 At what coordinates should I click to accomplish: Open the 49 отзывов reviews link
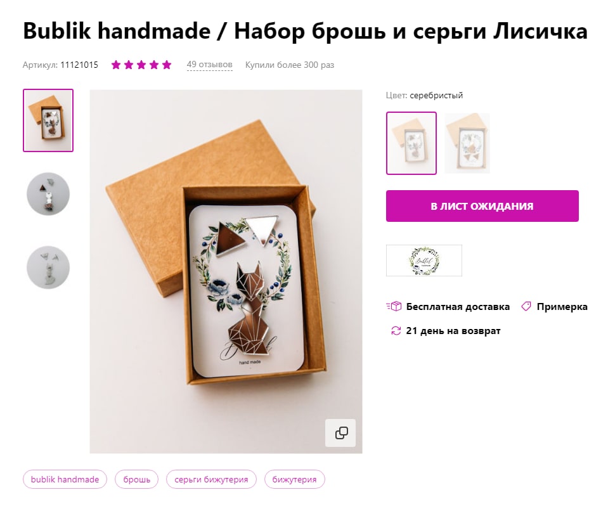point(209,65)
